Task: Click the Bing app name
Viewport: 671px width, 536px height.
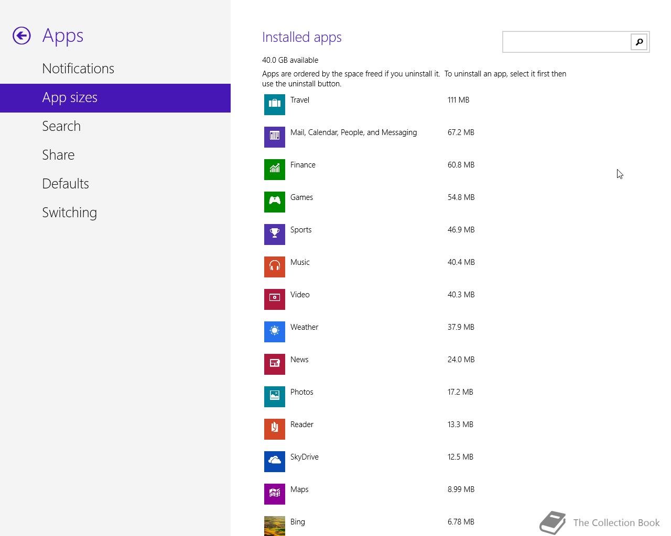Action: click(x=298, y=522)
